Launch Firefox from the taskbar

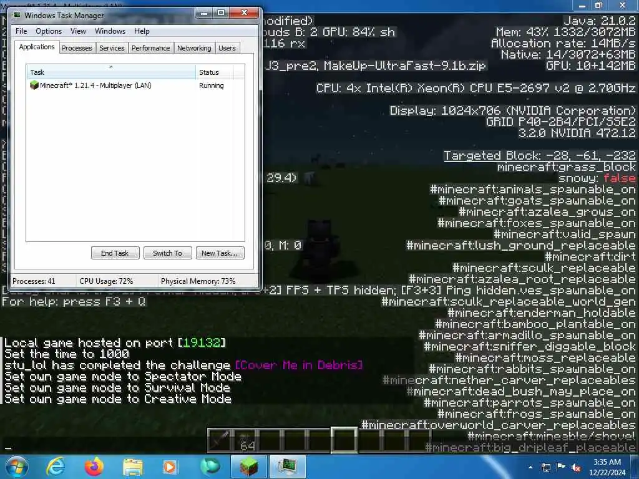pyautogui.click(x=94, y=467)
